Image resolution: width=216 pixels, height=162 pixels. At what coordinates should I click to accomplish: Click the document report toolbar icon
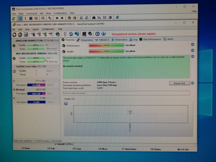click(65, 34)
